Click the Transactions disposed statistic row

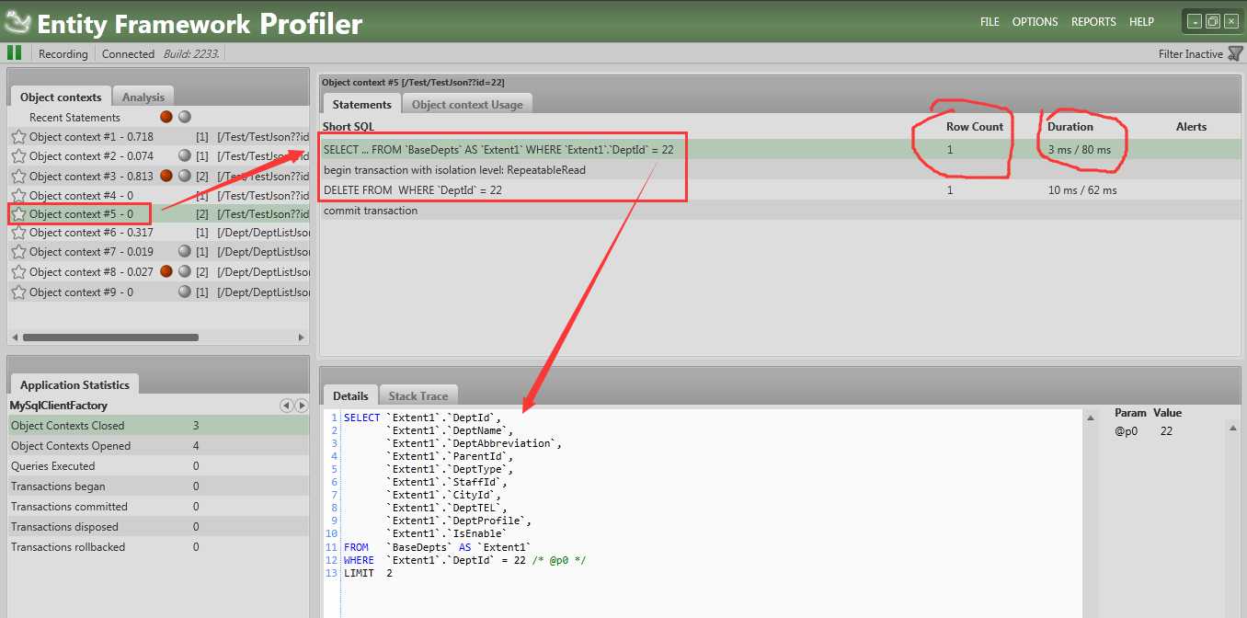158,527
